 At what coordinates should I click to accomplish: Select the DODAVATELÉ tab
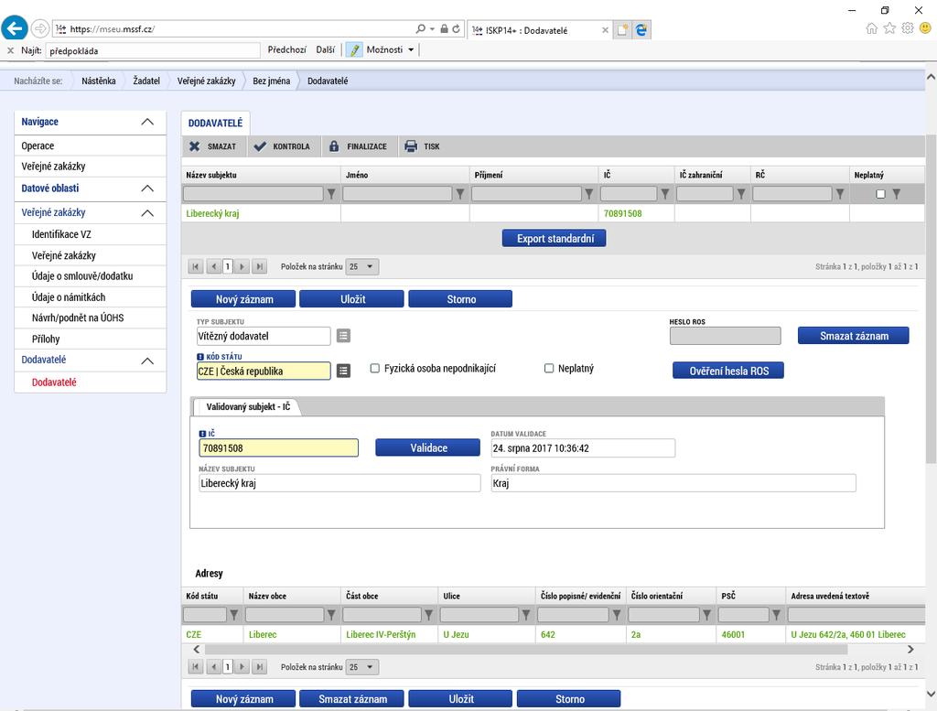(x=216, y=124)
